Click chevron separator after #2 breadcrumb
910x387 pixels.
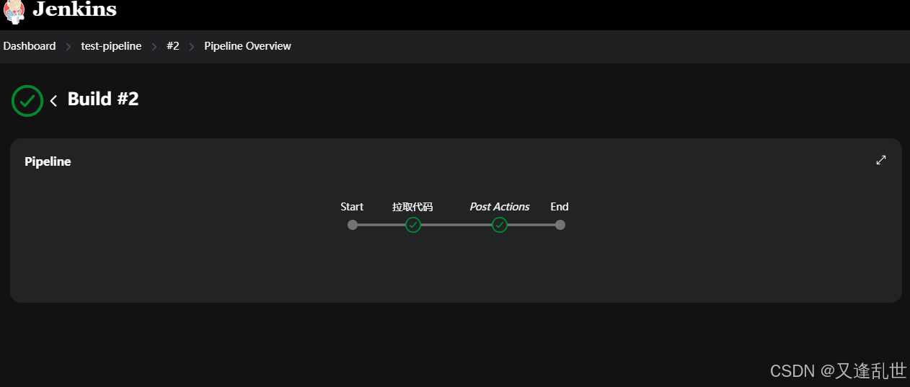(192, 47)
